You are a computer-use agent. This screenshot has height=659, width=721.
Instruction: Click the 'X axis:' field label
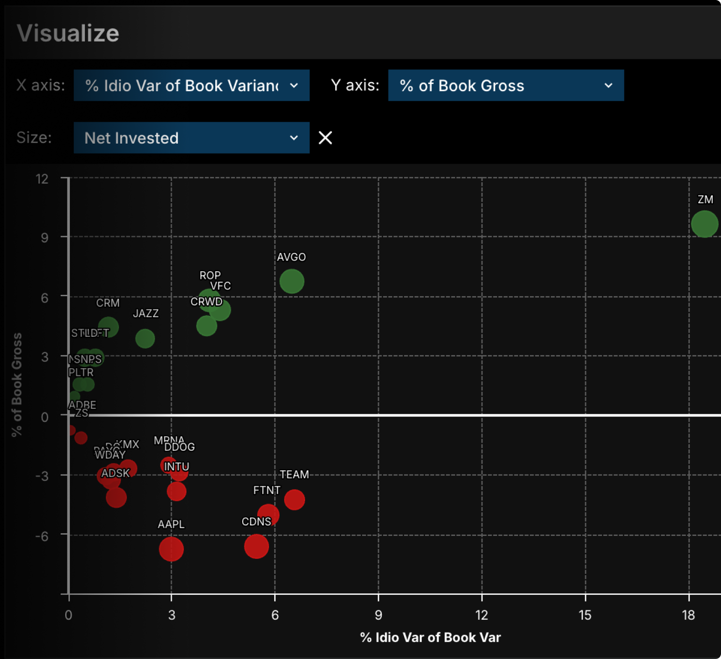click(41, 85)
